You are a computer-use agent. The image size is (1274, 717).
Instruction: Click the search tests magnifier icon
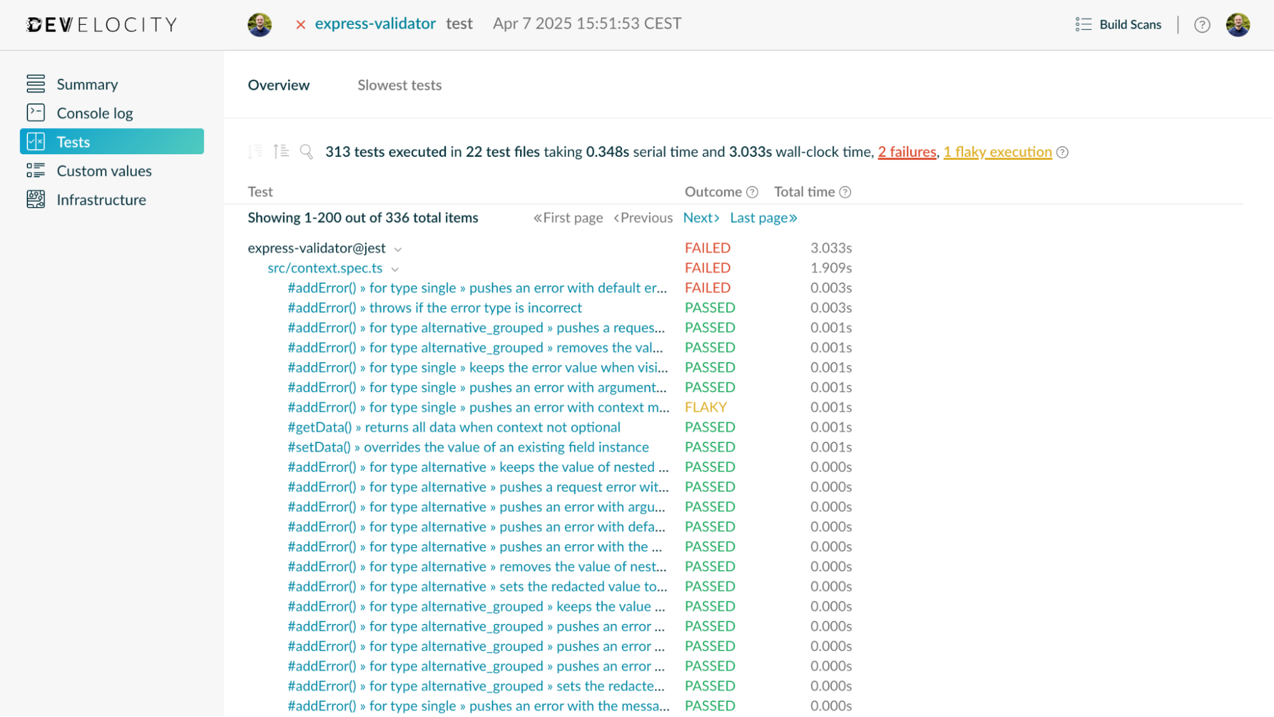pos(307,151)
